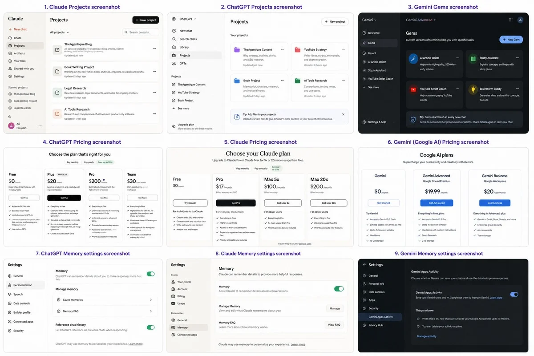Expand Settings & help in Gemini sidebar
Image resolution: width=534 pixels, height=356 pixels.
pos(377,122)
